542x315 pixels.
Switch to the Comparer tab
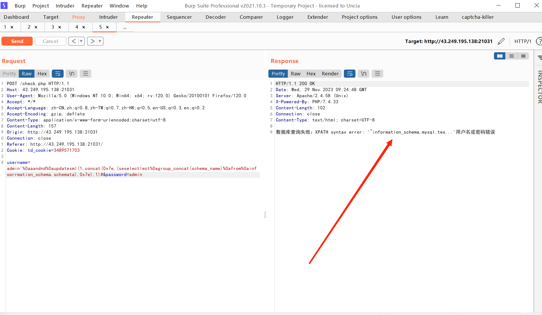[251, 17]
